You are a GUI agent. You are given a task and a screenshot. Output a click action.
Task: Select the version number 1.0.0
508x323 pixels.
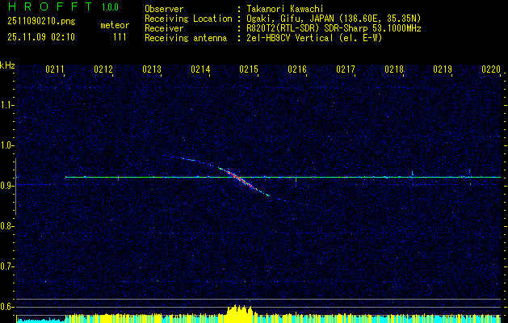[x=110, y=6]
